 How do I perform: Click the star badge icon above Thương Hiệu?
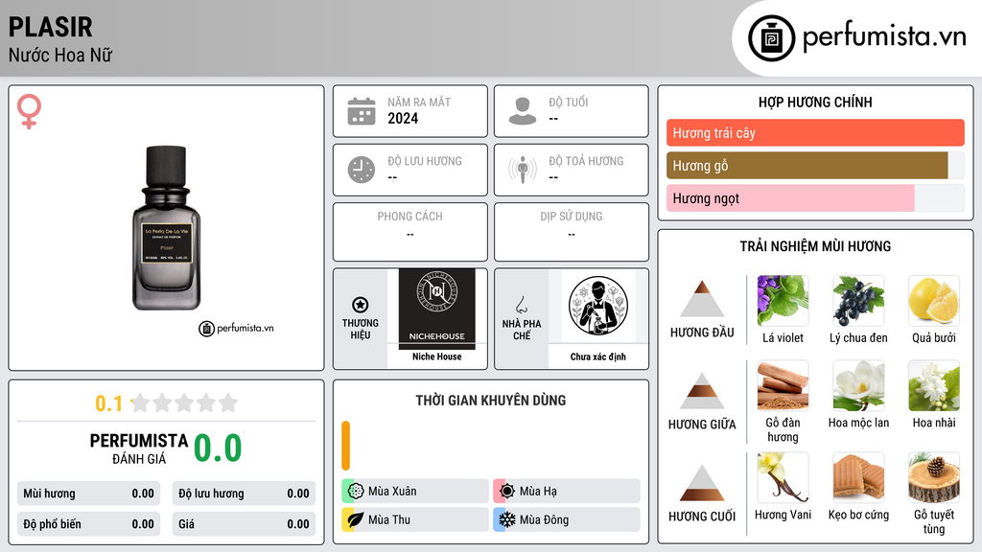pos(361,305)
